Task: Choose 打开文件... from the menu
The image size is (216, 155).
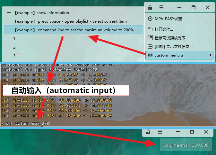Action: tap(179, 29)
